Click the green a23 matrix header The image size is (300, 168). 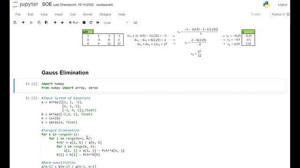(x=88, y=32)
